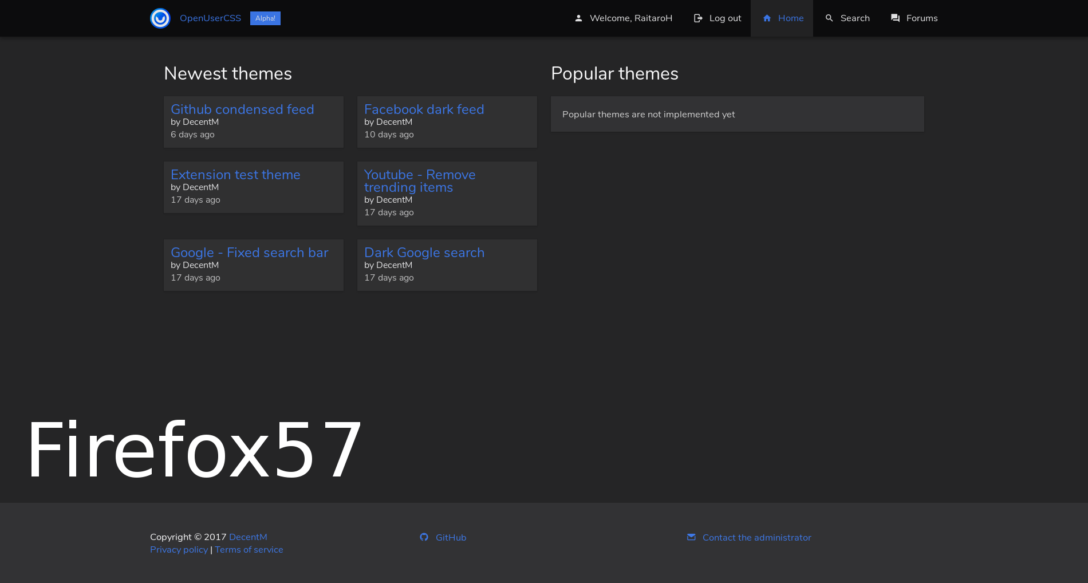Open the Extension test theme
The height and width of the screenshot is (583, 1088).
click(x=235, y=175)
